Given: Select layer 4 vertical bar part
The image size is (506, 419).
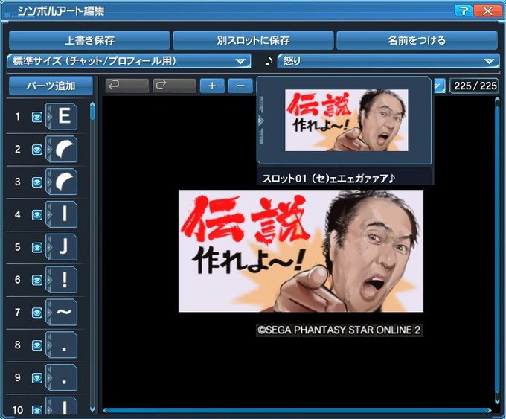Looking at the screenshot, I should [x=62, y=214].
